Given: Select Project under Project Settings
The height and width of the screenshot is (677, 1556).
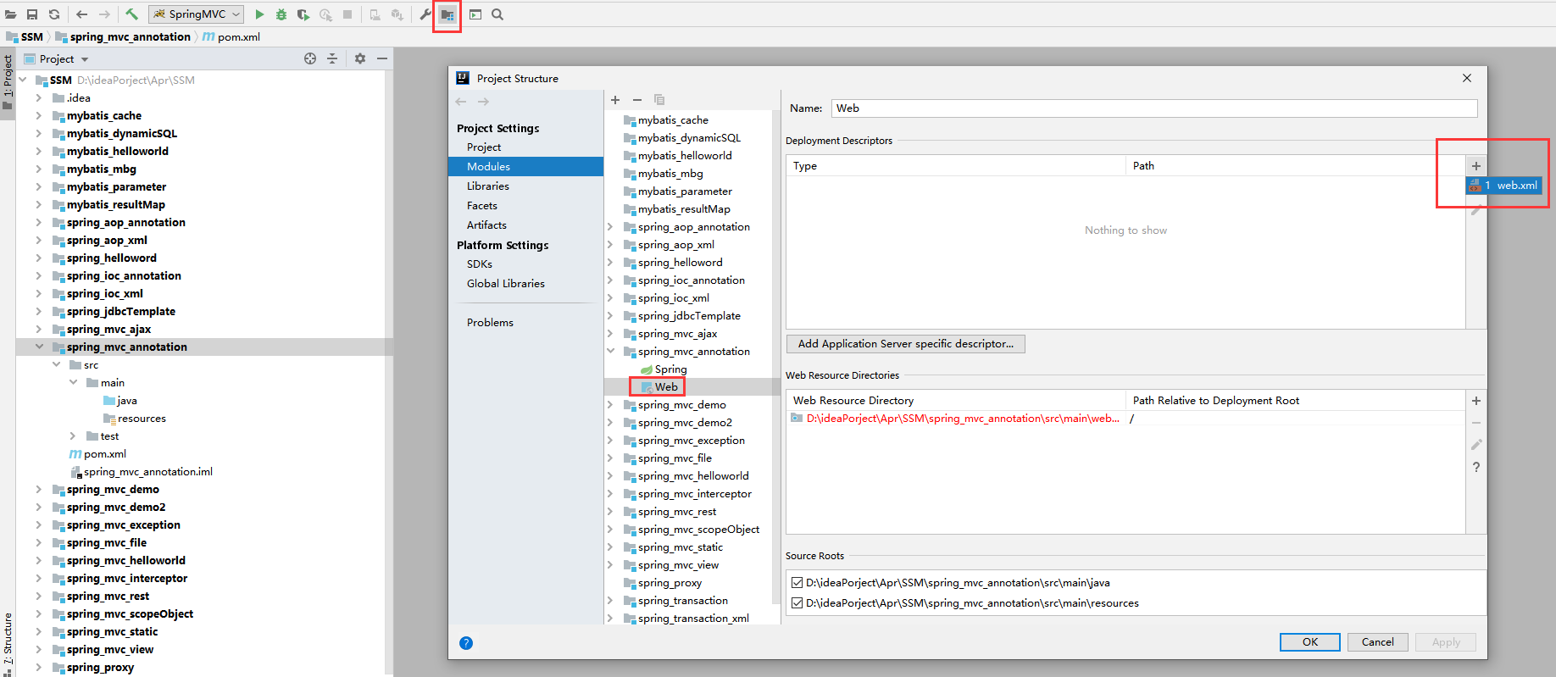Looking at the screenshot, I should coord(484,147).
